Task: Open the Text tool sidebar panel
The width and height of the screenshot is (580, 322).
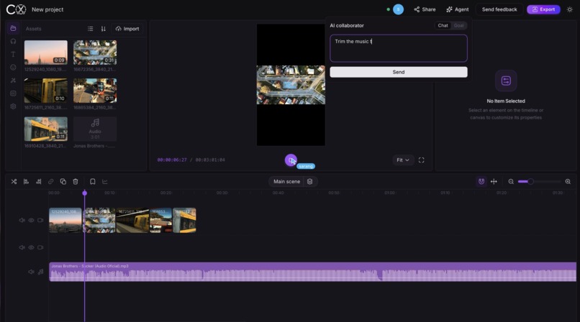Action: point(14,55)
